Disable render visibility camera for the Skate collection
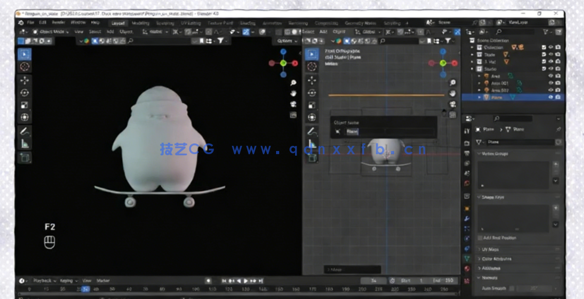The width and height of the screenshot is (584, 299). click(x=558, y=54)
